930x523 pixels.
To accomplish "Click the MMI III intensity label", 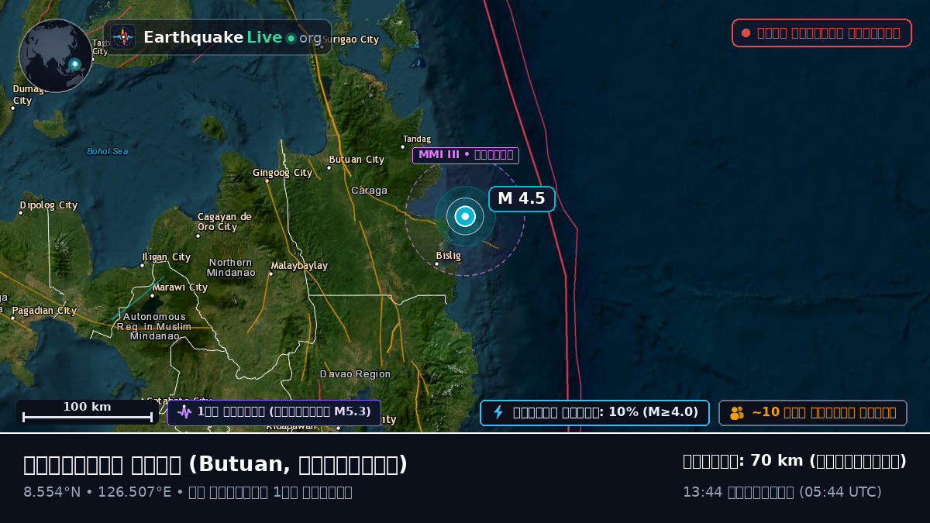I will [x=466, y=155].
